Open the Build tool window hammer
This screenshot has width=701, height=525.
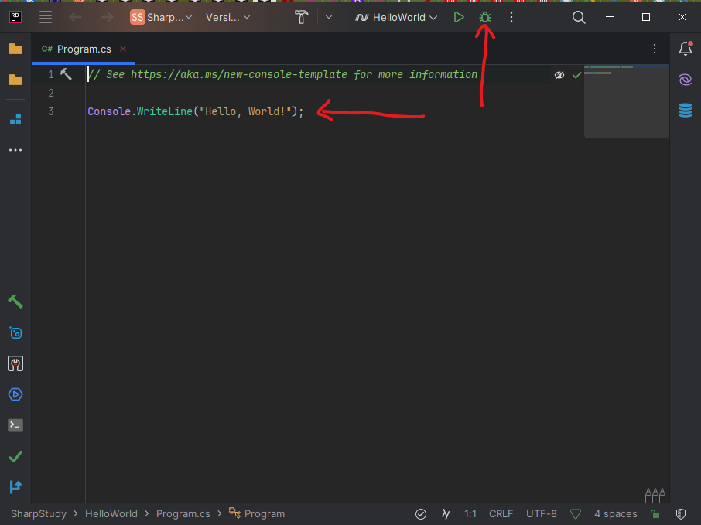(15, 302)
